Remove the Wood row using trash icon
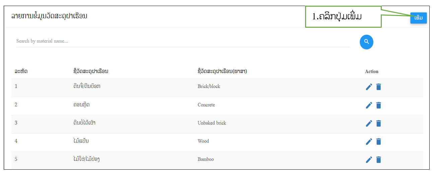435x174 pixels. point(378,141)
